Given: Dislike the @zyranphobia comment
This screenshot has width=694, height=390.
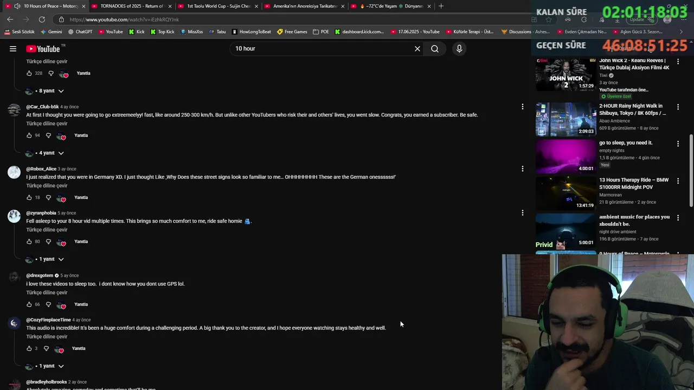Looking at the screenshot, I should coord(48,242).
